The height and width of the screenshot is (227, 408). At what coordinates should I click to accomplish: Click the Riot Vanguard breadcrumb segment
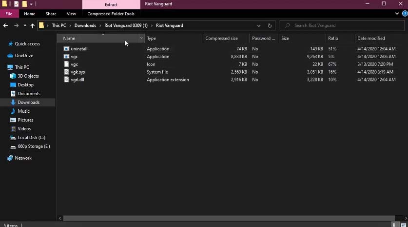click(x=170, y=25)
